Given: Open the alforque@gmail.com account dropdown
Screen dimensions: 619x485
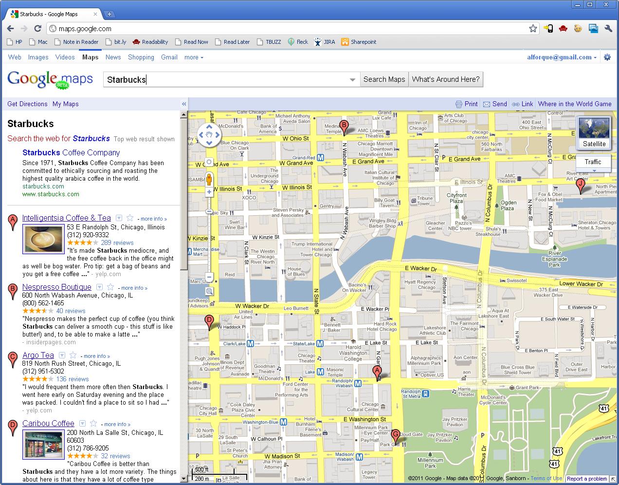Looking at the screenshot, I should click(562, 57).
